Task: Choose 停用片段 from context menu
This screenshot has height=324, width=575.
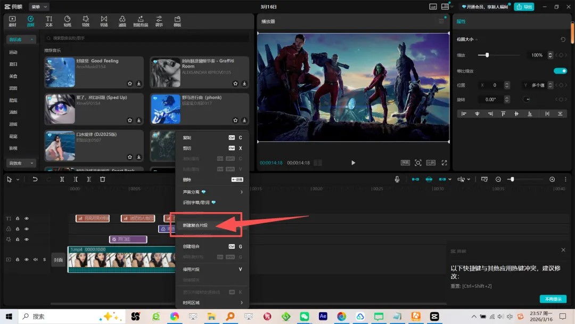Action: point(212,269)
